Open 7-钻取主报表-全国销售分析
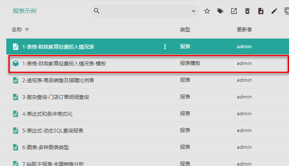This screenshot has width=289, height=166. pyautogui.click(x=53, y=163)
